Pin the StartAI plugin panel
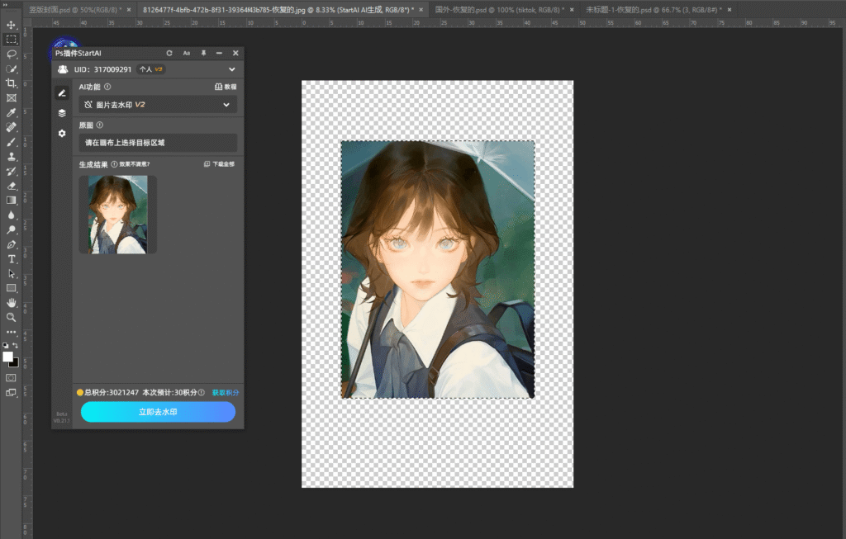846x539 pixels. 203,53
